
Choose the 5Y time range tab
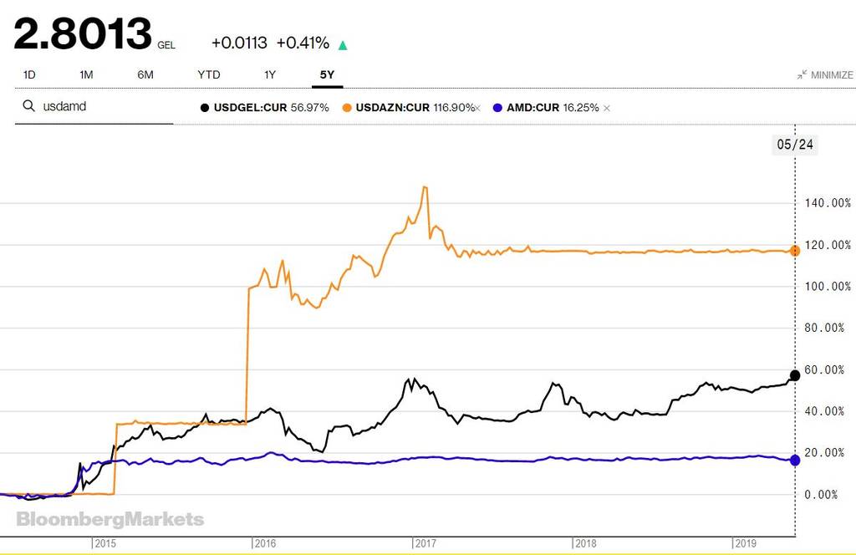click(327, 74)
